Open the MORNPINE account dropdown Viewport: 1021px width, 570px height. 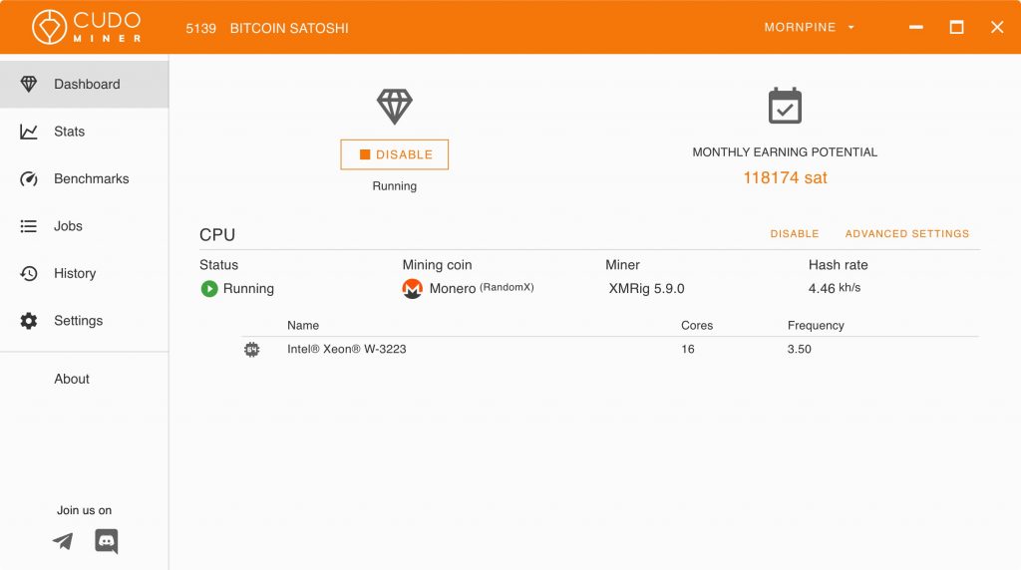click(x=810, y=27)
